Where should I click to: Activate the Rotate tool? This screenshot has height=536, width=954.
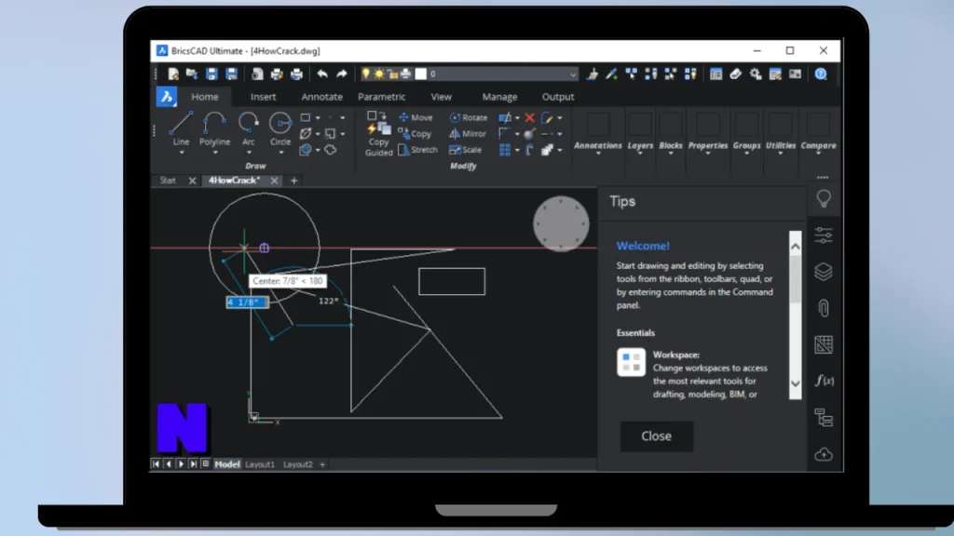[469, 117]
